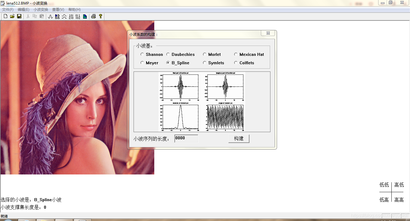Click the yellow question mark Help icon
The width and height of the screenshot is (410, 221).
point(101,16)
